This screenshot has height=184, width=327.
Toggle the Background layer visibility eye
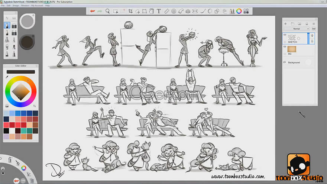click(285, 62)
